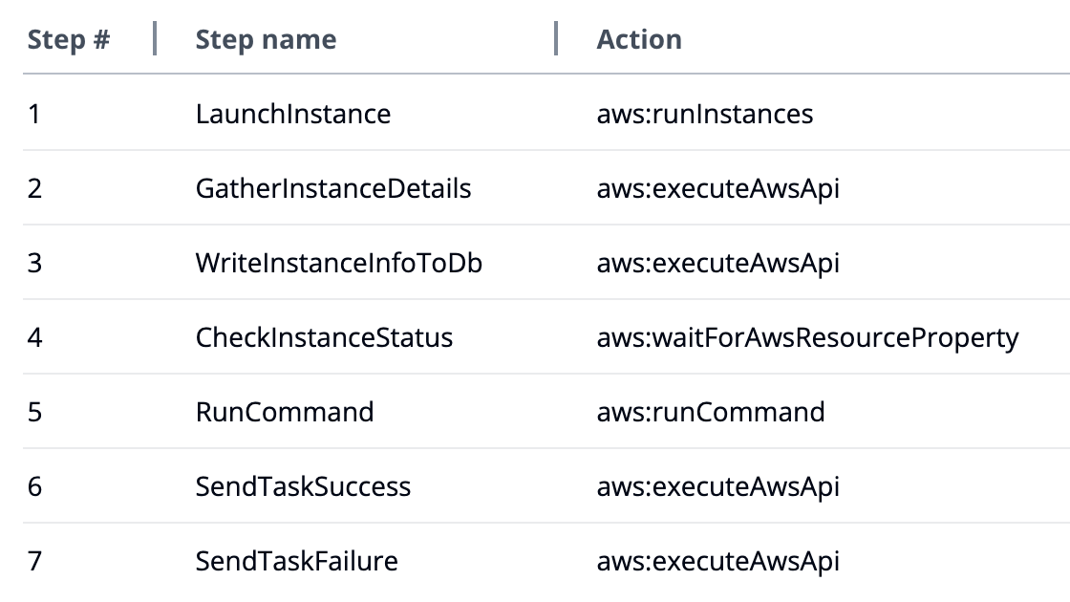
Task: Click the aws:runInstances action cell
Action: pyautogui.click(x=705, y=115)
